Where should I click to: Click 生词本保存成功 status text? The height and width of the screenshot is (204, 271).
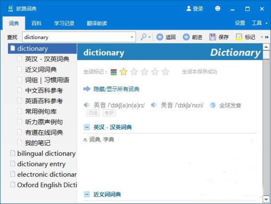click(199, 72)
